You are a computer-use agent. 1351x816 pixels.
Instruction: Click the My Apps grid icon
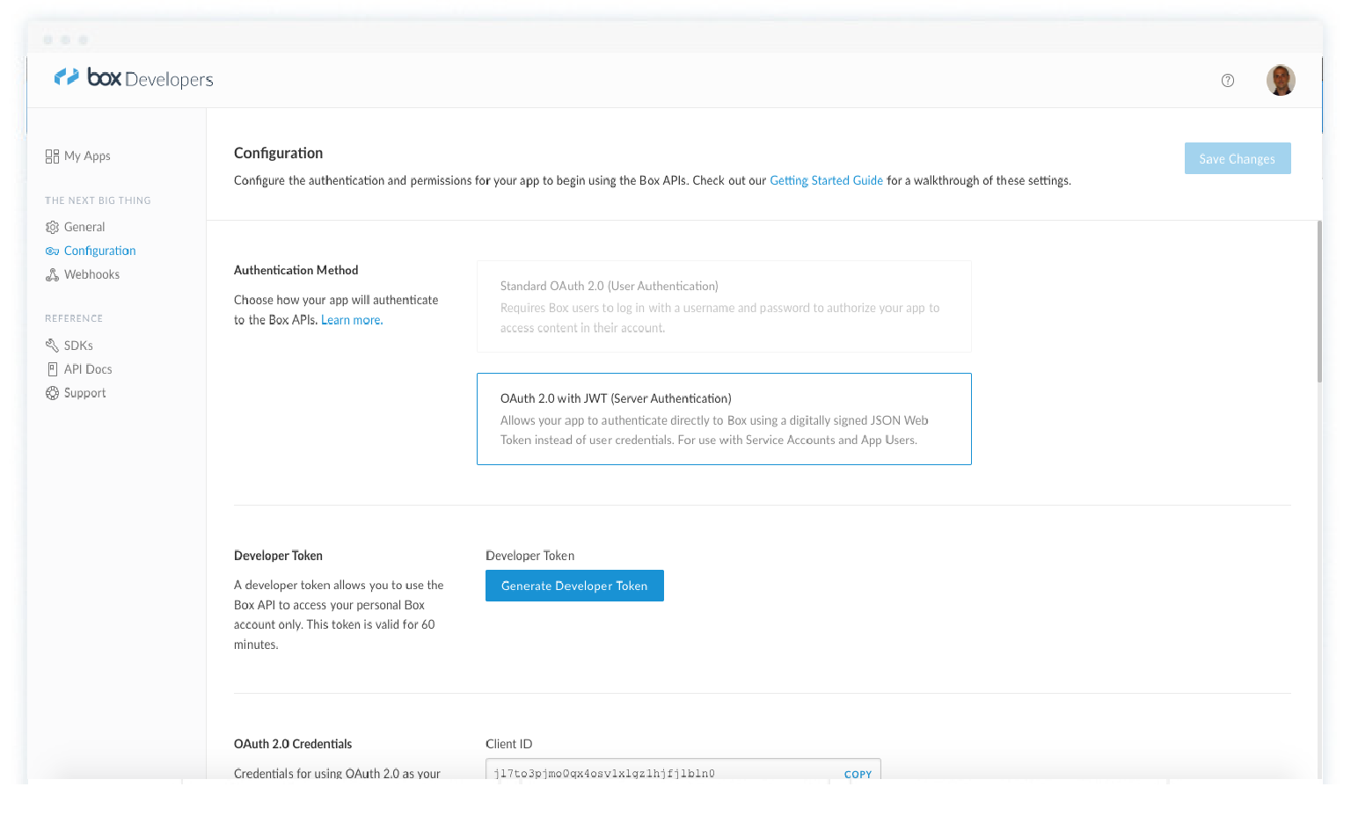[52, 157]
